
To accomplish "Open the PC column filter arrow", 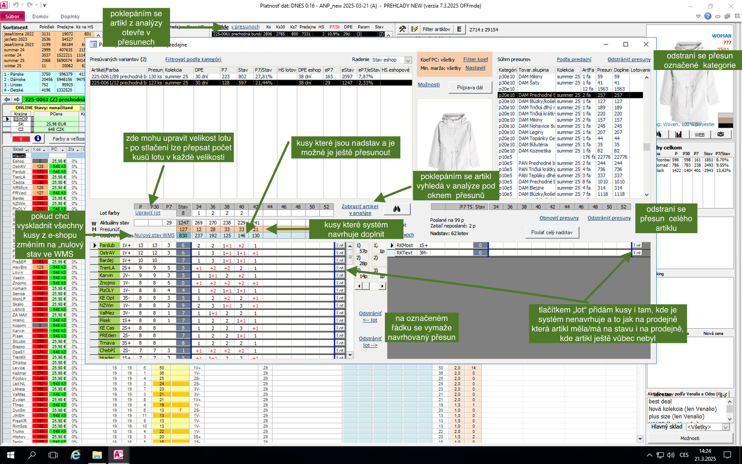I will click(62, 150).
